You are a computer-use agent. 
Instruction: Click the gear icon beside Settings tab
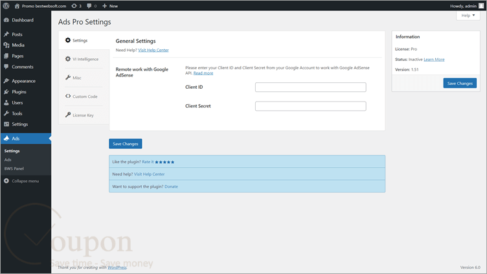[x=68, y=40]
